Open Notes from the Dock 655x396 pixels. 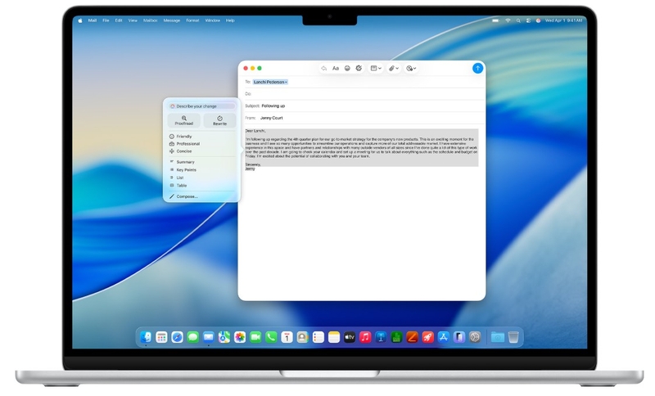point(334,337)
